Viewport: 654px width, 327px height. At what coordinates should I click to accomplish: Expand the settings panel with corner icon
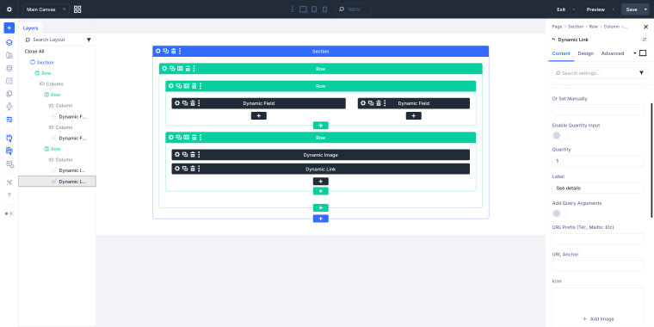coord(644,40)
